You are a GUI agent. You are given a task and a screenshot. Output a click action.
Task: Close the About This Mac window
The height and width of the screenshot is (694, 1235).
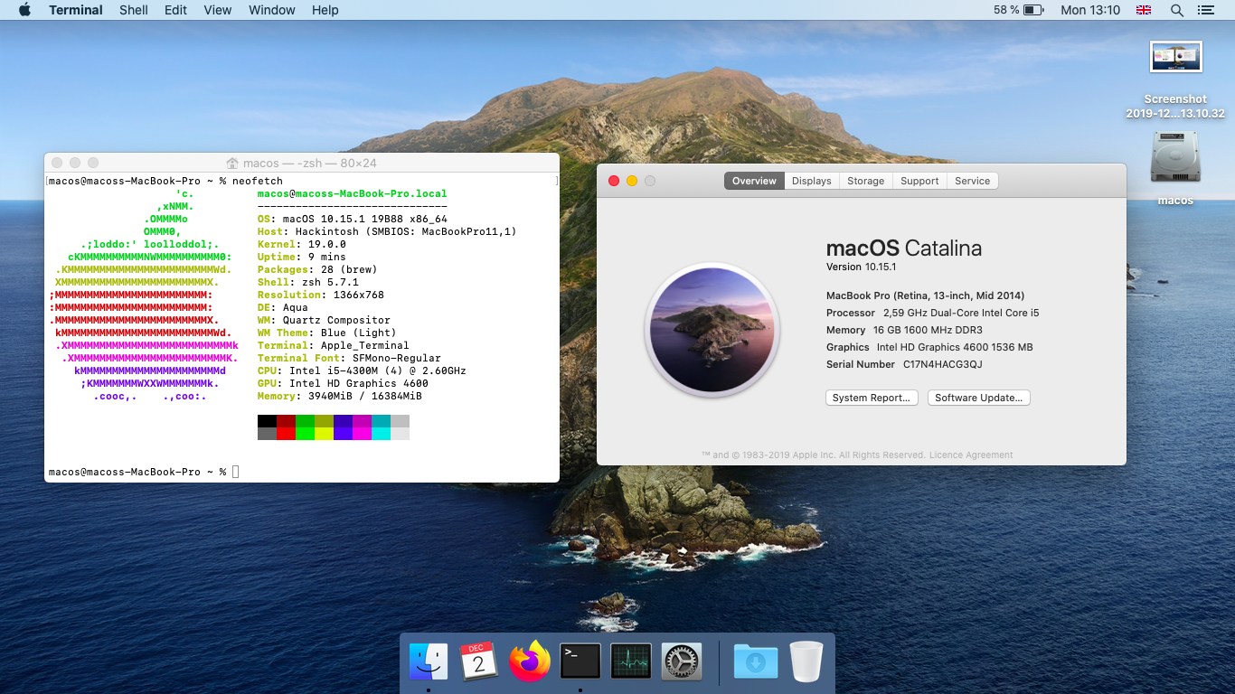click(614, 181)
